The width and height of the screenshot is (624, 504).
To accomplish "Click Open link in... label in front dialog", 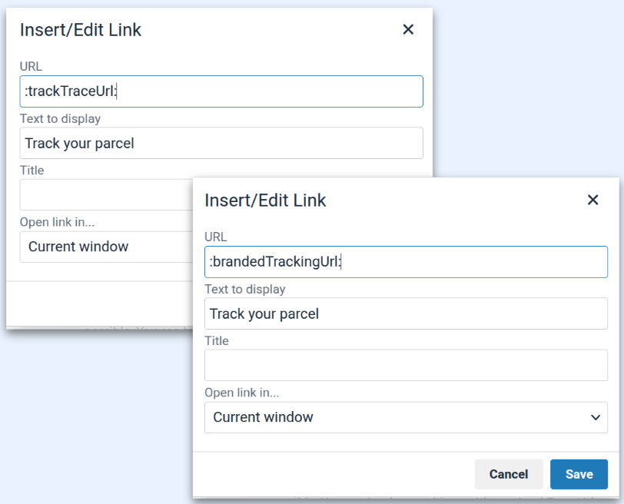I will 241,393.
